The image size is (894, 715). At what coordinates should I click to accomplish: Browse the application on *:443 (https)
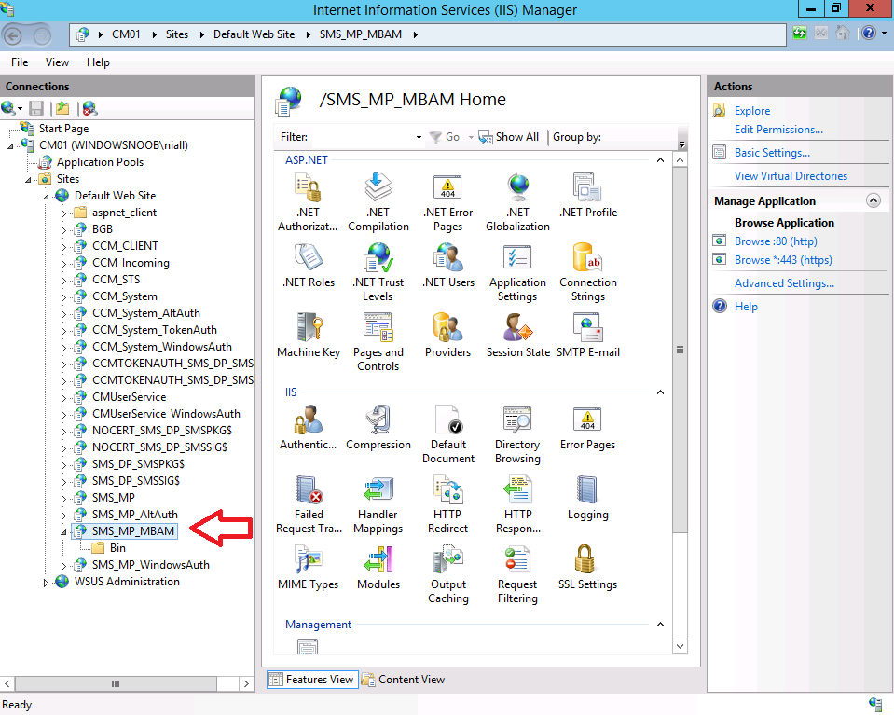point(783,260)
